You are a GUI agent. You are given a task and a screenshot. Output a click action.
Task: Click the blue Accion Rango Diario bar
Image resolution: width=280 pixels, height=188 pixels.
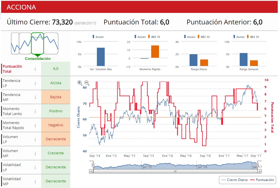pos(193,60)
